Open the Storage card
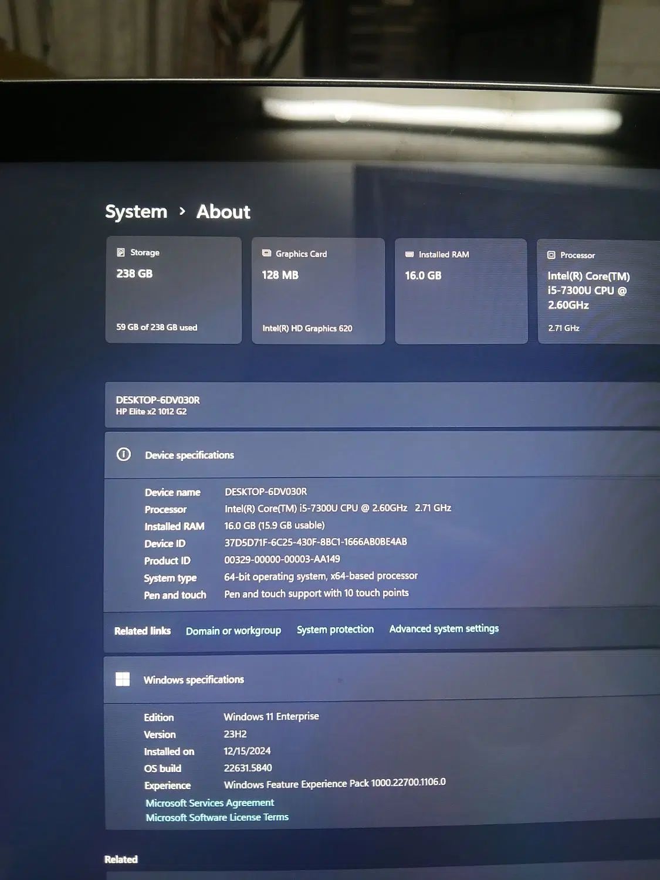660x880 pixels. click(x=174, y=290)
